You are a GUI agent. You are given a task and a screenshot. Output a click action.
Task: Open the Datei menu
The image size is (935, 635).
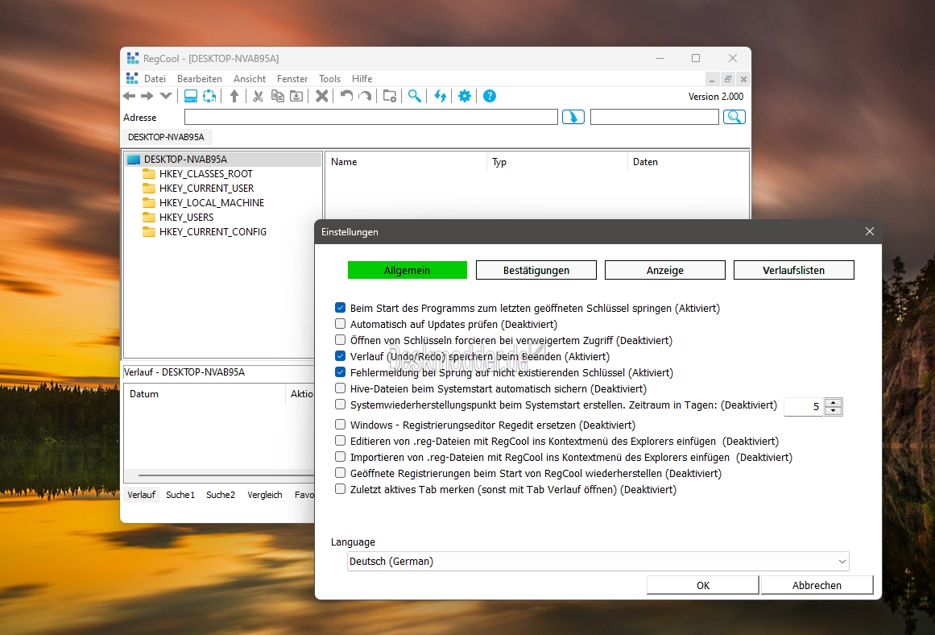pyautogui.click(x=155, y=79)
